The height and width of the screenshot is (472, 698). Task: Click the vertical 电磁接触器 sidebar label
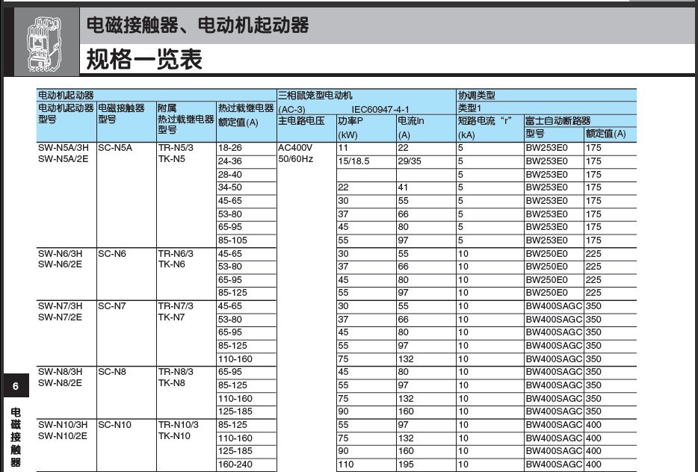(16, 438)
